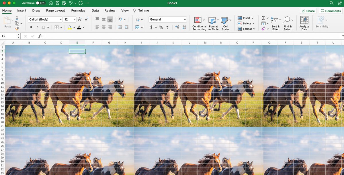Click the Undo arrow icon
Viewport: 344px width, 175px height.
point(71,3)
